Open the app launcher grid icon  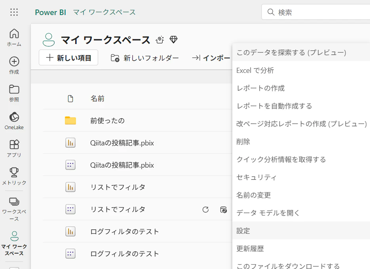(14, 12)
